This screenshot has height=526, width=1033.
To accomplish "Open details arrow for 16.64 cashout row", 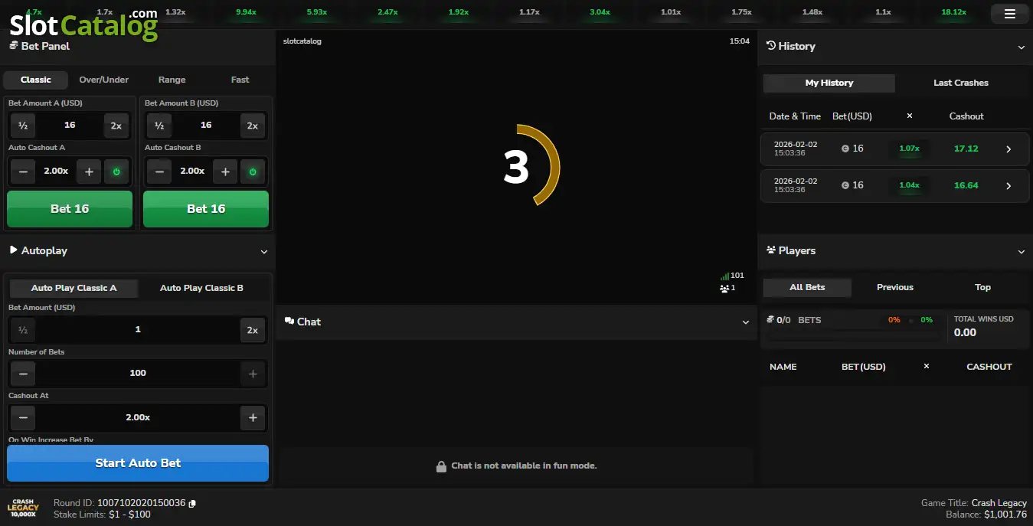I will (1008, 186).
